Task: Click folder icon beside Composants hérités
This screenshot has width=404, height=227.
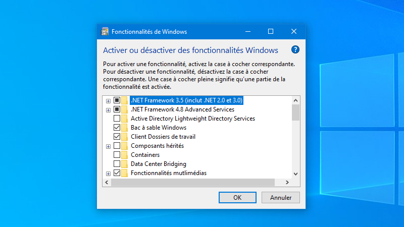Action: (x=124, y=146)
